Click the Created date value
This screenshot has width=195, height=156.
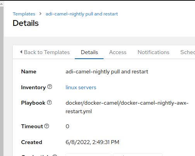click(x=92, y=142)
